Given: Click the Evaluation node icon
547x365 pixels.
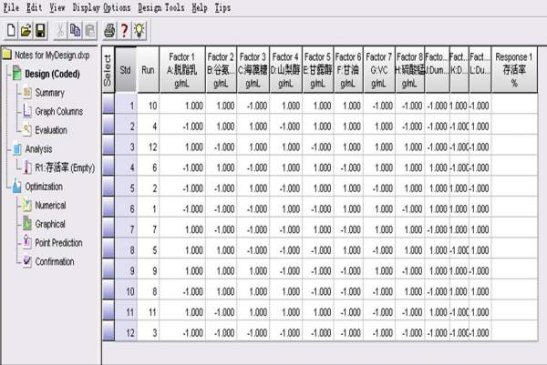Looking at the screenshot, I should pyautogui.click(x=27, y=130).
